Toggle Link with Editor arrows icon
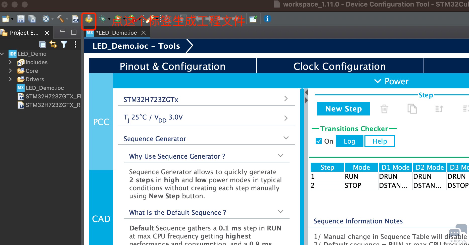 point(53,44)
